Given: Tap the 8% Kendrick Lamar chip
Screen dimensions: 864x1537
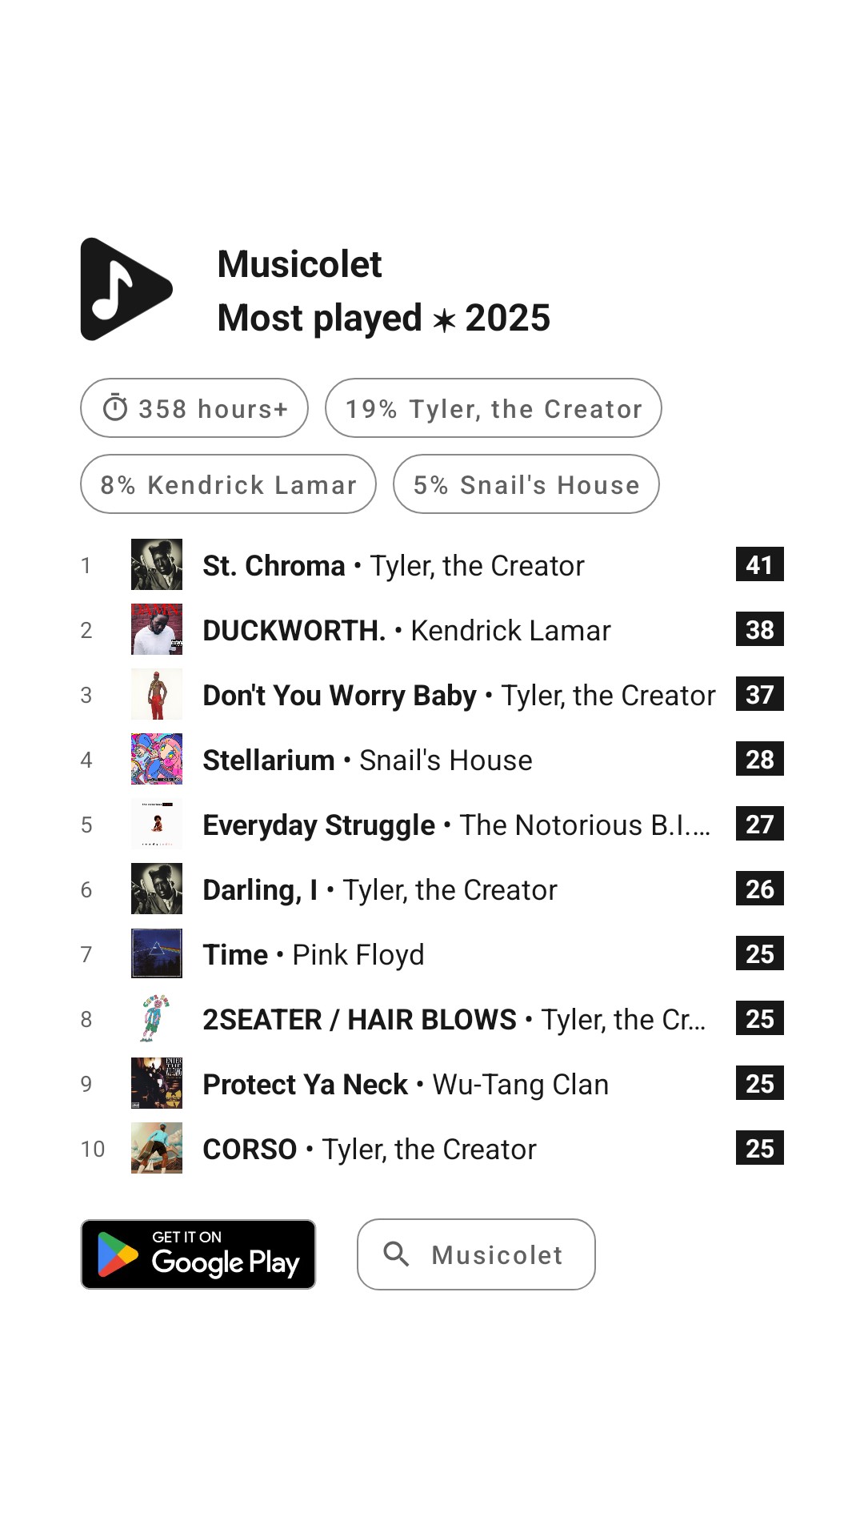Looking at the screenshot, I should (228, 484).
